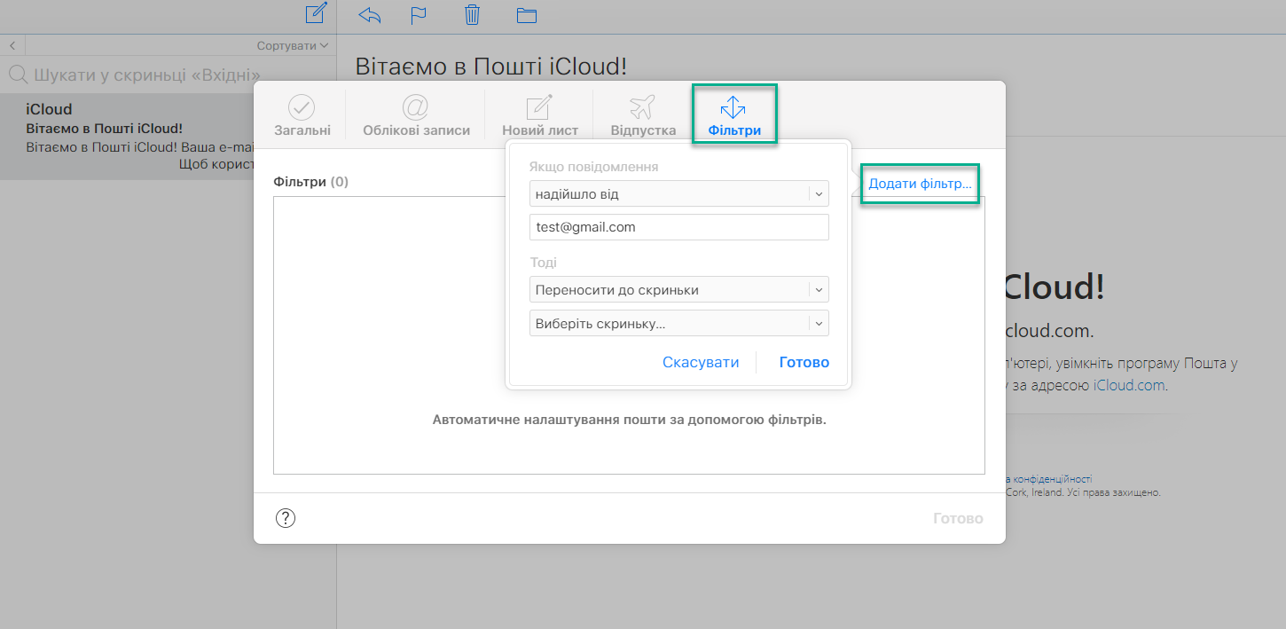Click the search magnifier icon
This screenshot has width=1286, height=629.
18,75
